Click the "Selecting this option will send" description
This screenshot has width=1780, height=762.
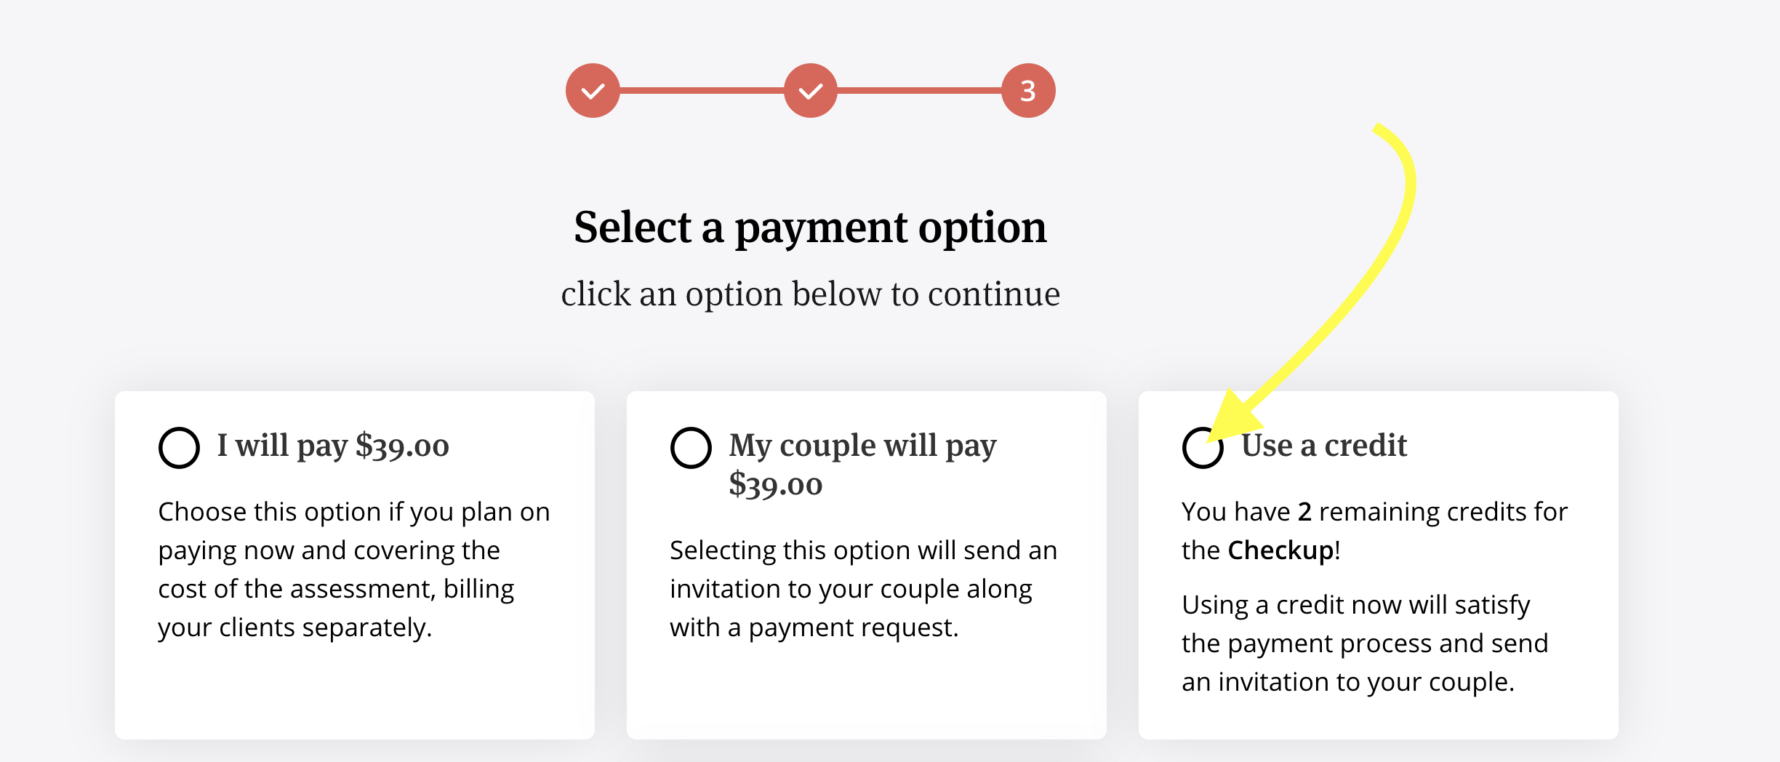pos(864,588)
